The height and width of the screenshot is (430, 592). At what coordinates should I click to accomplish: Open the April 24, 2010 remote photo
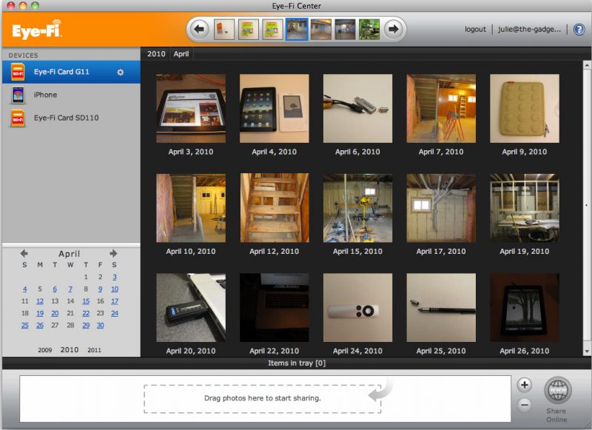357,307
